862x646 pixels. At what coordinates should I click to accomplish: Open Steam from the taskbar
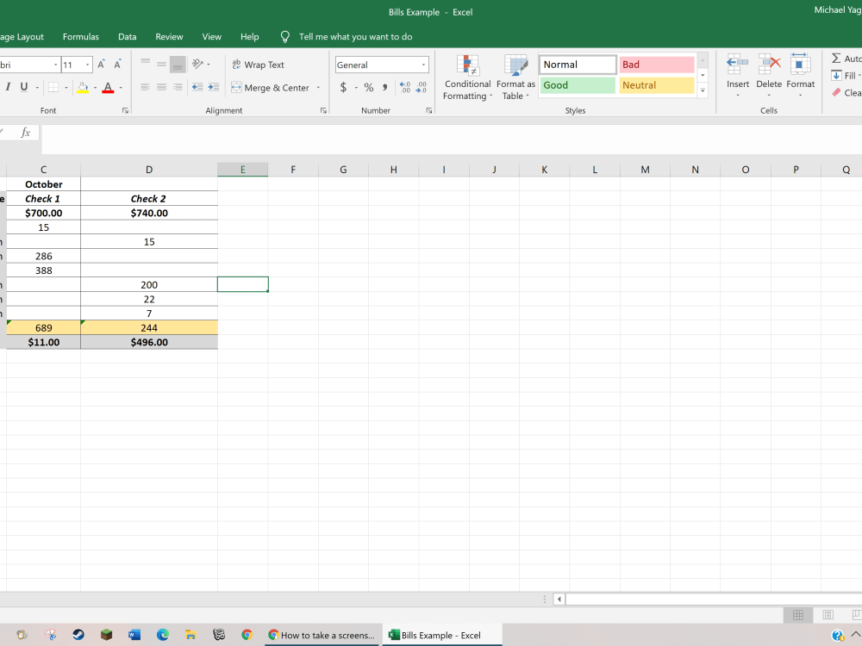[78, 635]
